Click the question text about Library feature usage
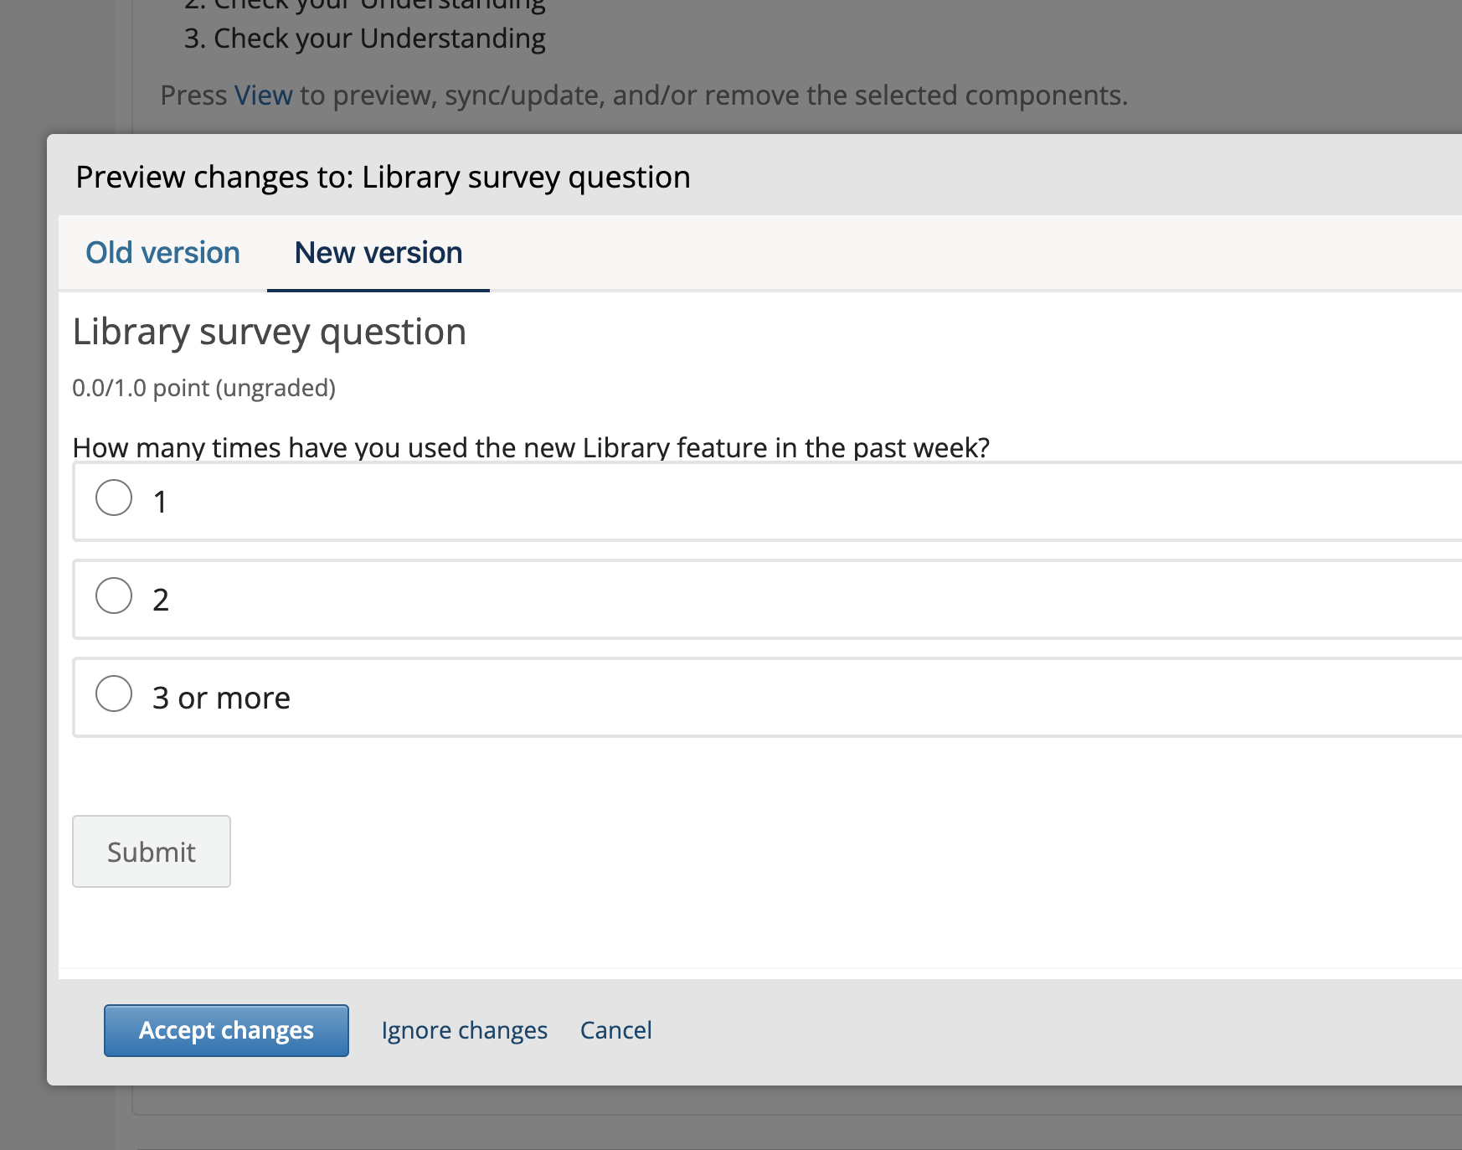 [x=530, y=446]
